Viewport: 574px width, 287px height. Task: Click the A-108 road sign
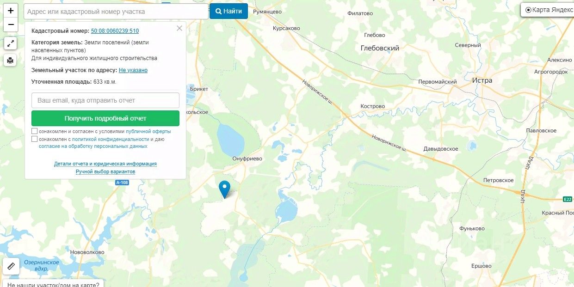coord(122,183)
